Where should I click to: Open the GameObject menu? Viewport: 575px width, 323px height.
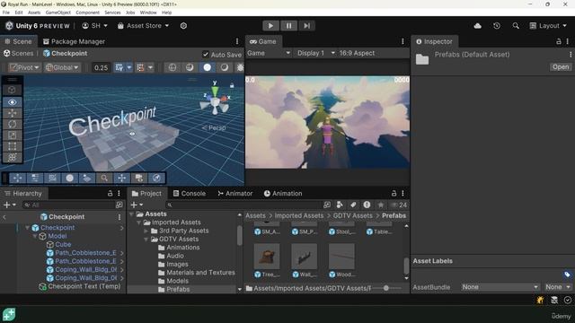click(57, 13)
